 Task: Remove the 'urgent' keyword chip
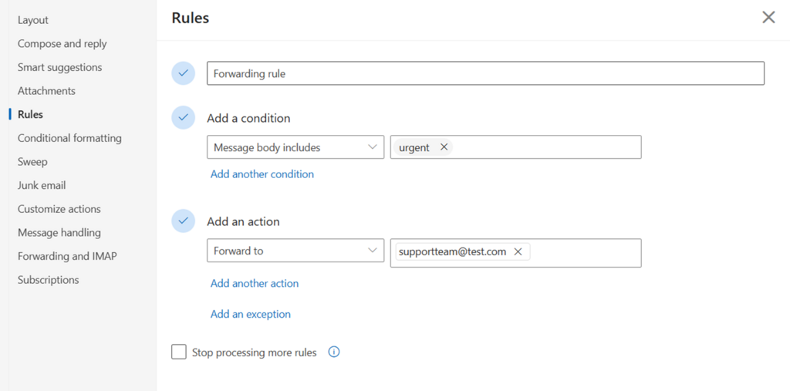click(x=444, y=147)
